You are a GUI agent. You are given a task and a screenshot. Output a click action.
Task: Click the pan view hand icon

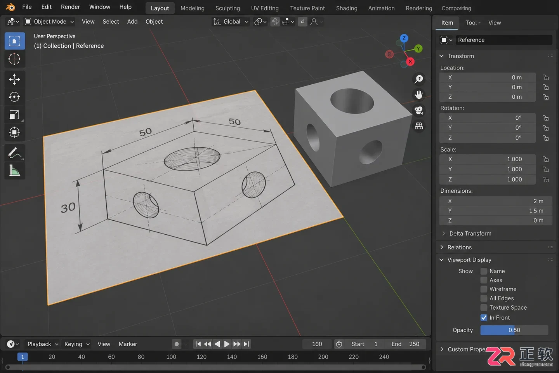click(x=419, y=95)
